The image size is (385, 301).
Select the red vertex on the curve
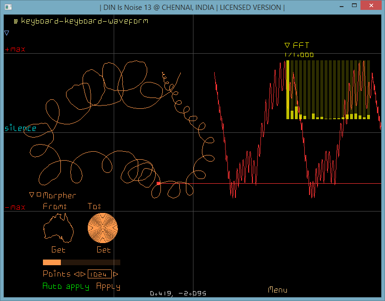pos(159,183)
